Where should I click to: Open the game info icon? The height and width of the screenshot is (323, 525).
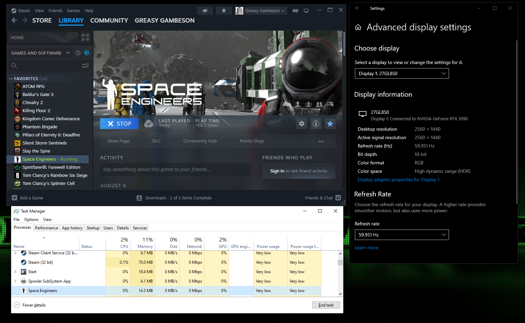(316, 124)
